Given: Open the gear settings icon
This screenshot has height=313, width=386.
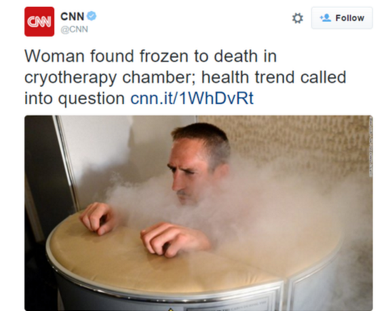Looking at the screenshot, I should click(298, 18).
